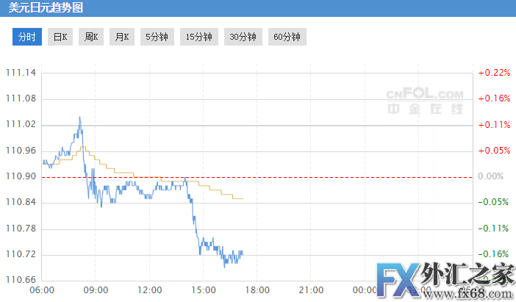Screen dimensions: 516x302
Task: Select the 15分钟 interval tab
Action: [198, 37]
